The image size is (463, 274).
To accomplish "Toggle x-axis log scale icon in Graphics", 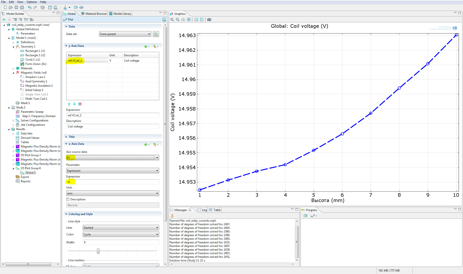I will coord(196,20).
